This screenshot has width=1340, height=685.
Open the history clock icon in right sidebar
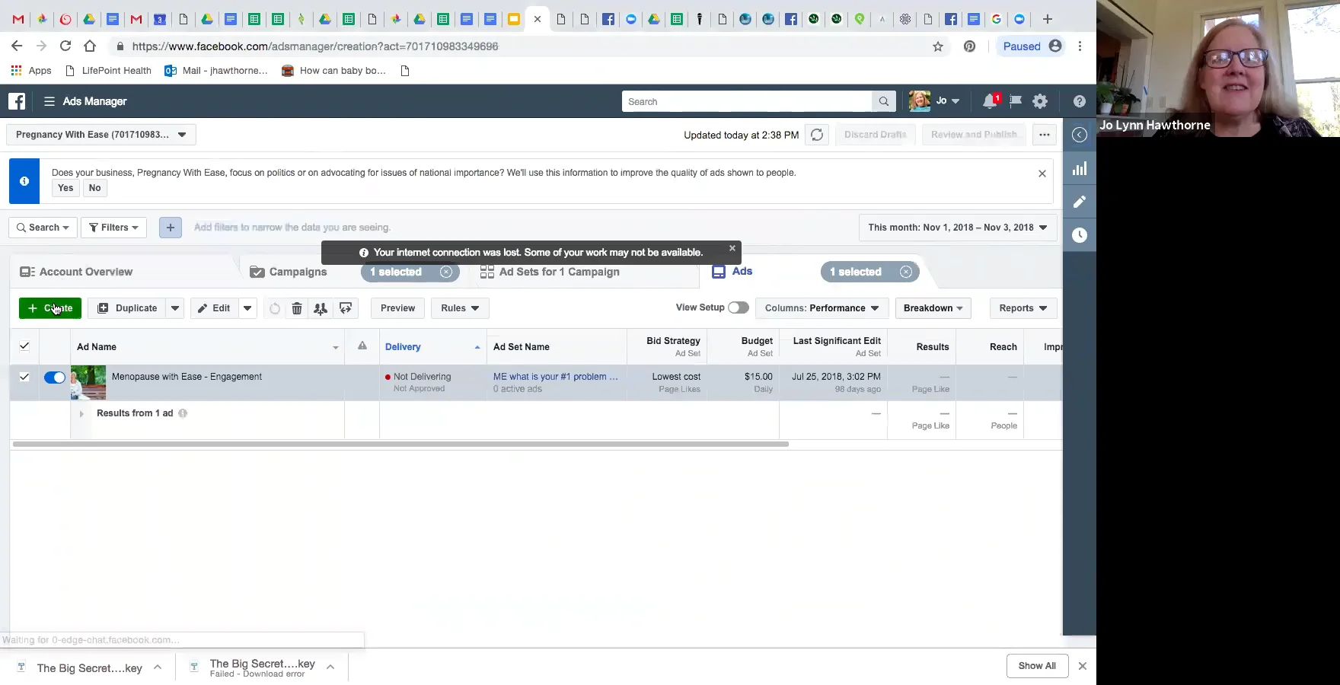pyautogui.click(x=1079, y=235)
